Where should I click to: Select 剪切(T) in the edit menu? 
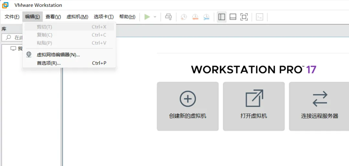[69, 27]
